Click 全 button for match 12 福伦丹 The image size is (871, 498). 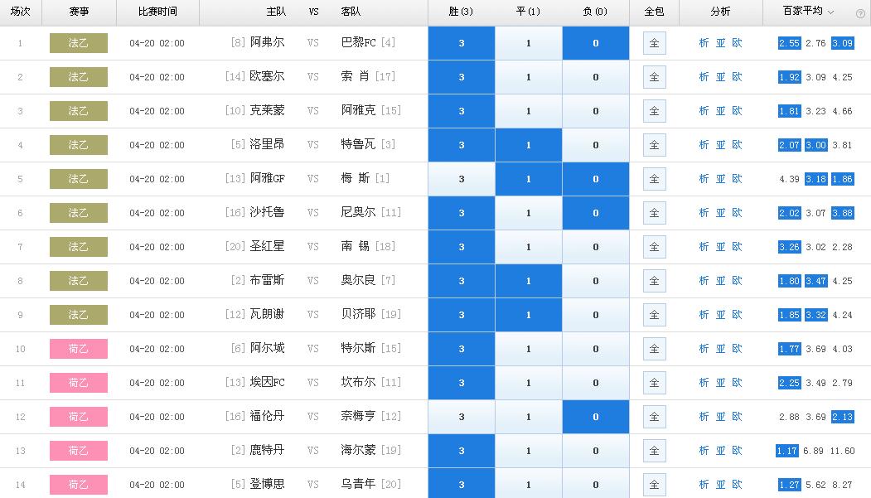(655, 417)
